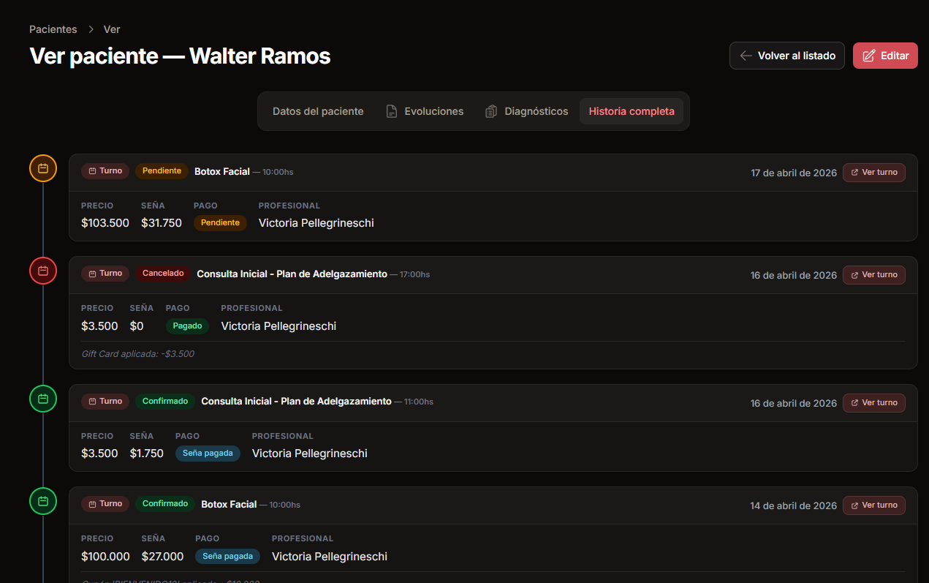Click the left arrow icon in Volver al listado
Screen dimensions: 929x583
tap(746, 56)
